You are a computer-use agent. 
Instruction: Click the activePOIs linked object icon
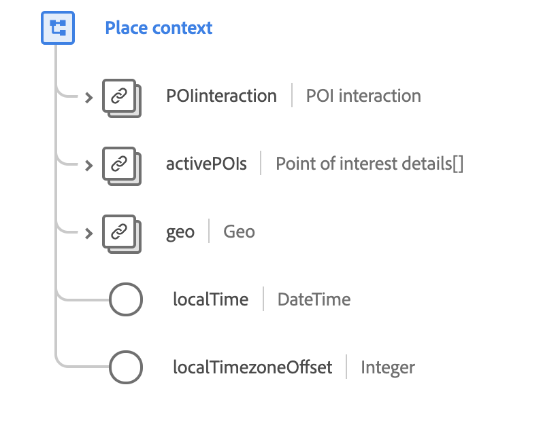120,164
